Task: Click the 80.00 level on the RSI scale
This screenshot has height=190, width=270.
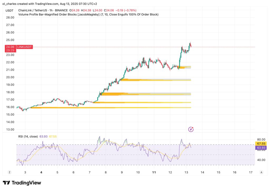Action: coord(261,139)
